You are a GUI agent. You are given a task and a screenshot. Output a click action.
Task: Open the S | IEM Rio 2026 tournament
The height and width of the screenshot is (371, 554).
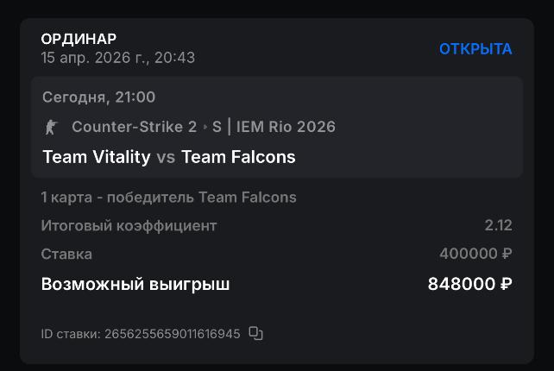[274, 128]
